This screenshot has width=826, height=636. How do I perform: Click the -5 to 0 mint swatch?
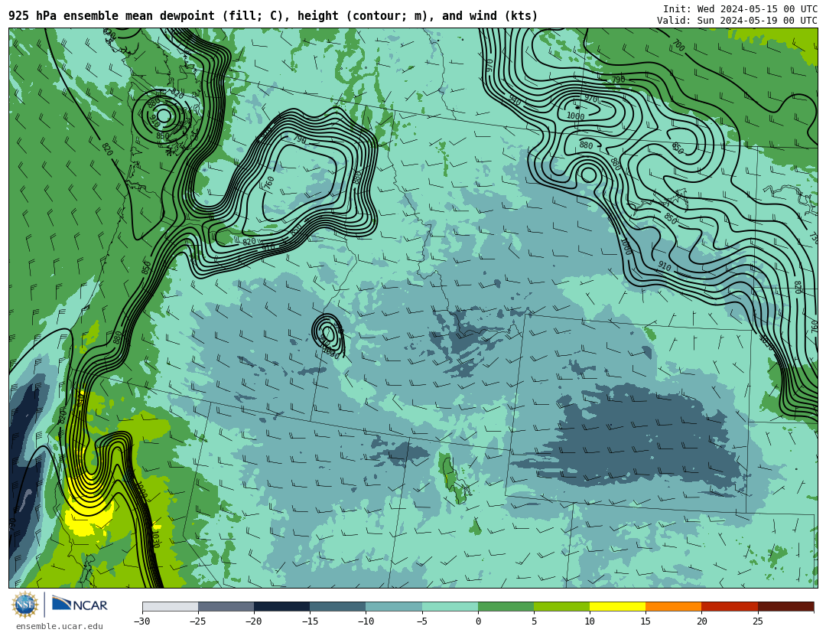450,606
